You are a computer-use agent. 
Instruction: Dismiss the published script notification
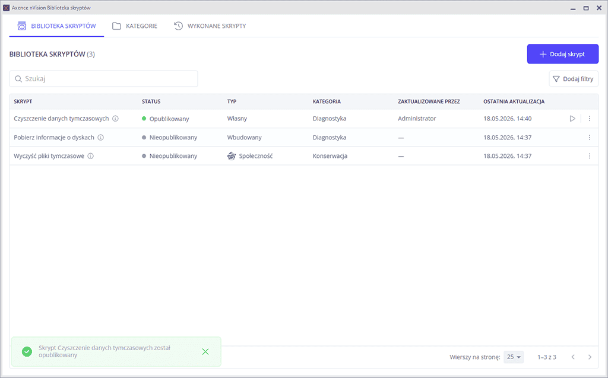(205, 352)
